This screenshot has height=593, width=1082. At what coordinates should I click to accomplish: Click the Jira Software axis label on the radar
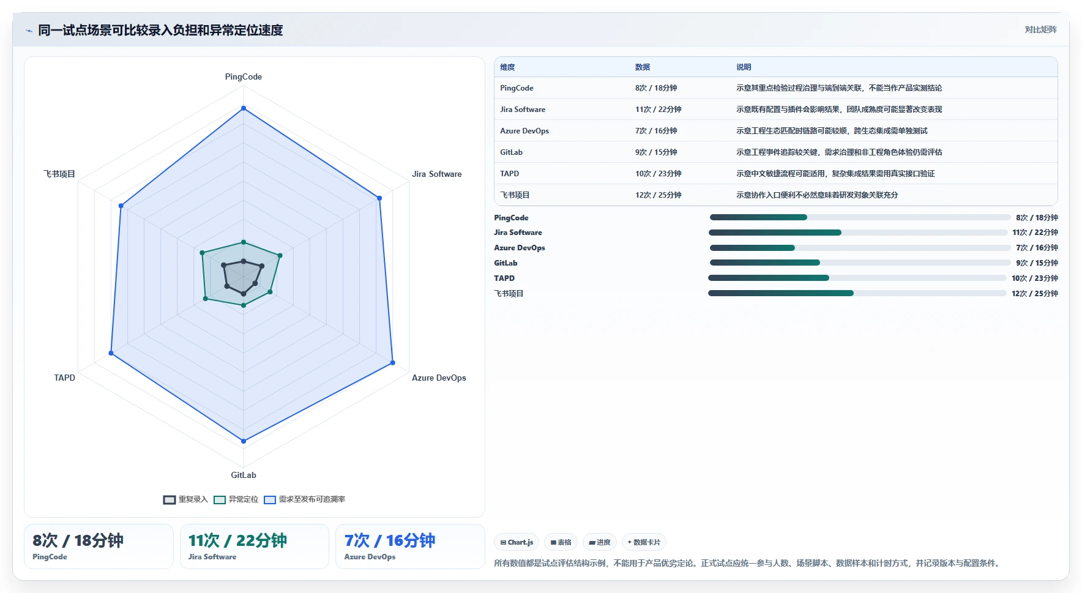pos(436,174)
